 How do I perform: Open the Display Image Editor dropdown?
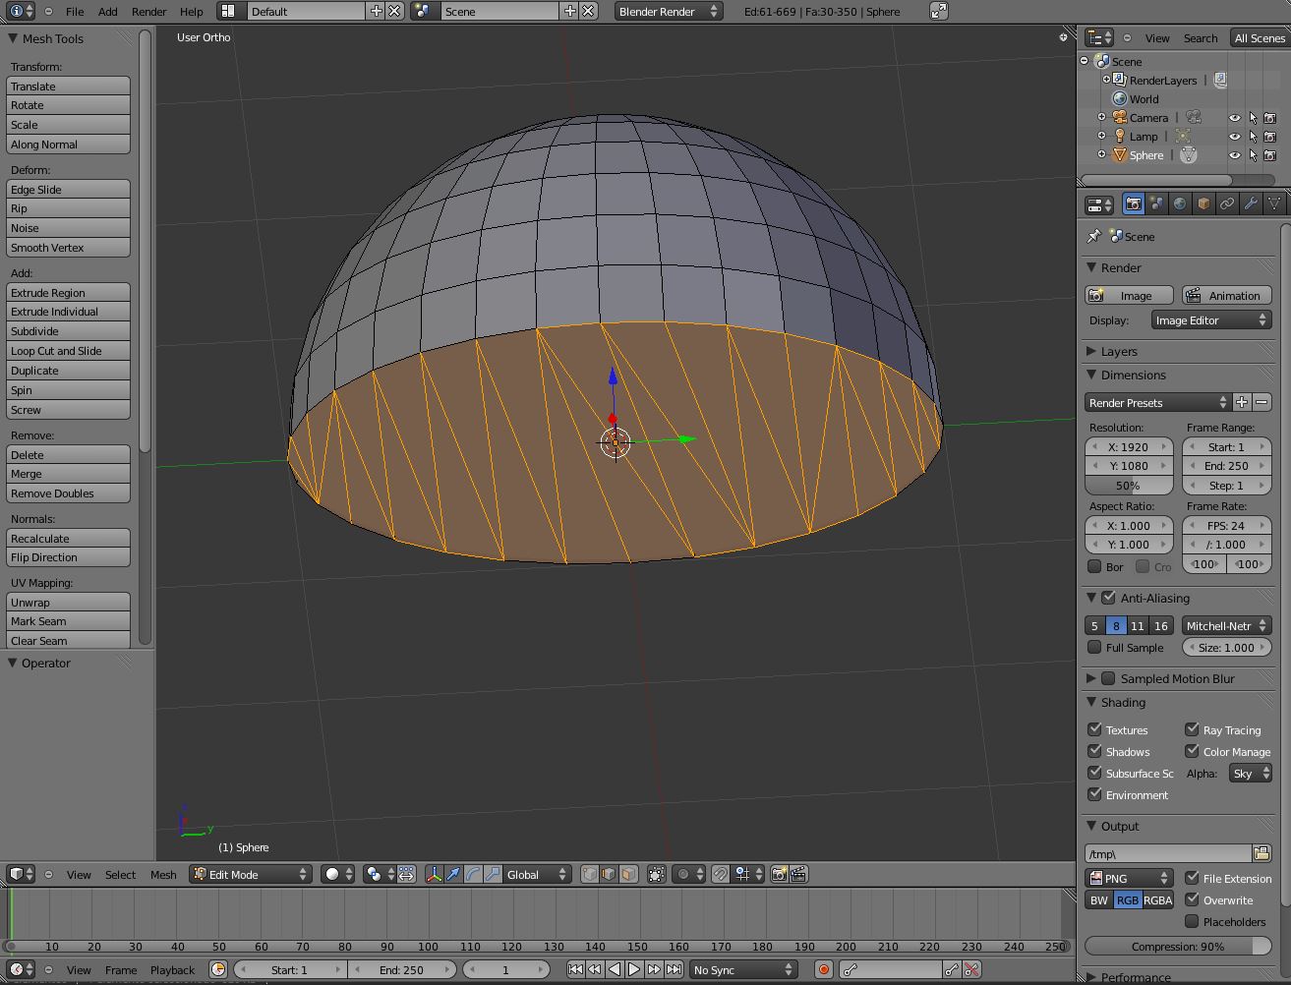pyautogui.click(x=1211, y=320)
